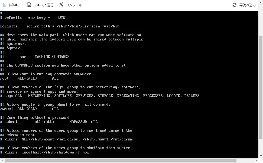The height and width of the screenshot is (163, 263).
Task: Click the line 'root ALL=(ALL) ALL'
Action: [29, 79]
